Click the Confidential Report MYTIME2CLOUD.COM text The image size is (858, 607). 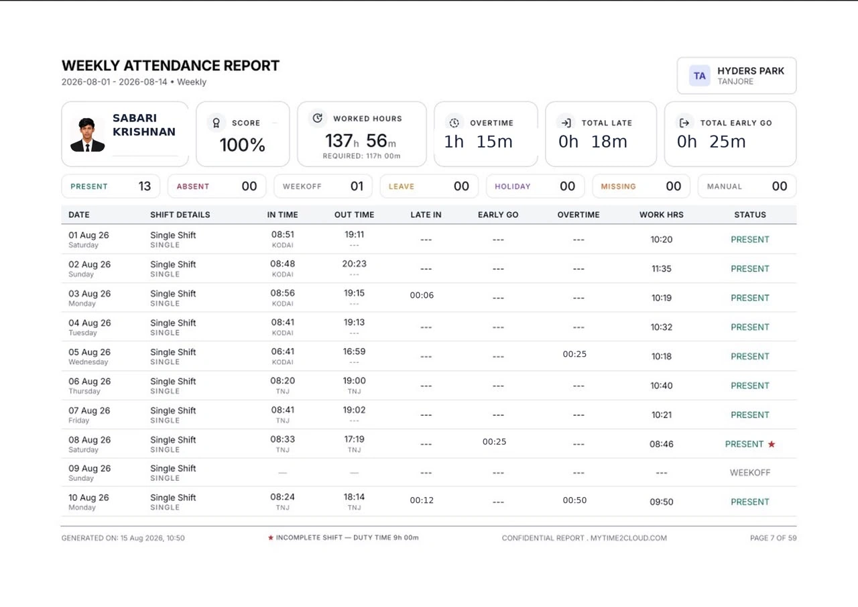point(585,538)
